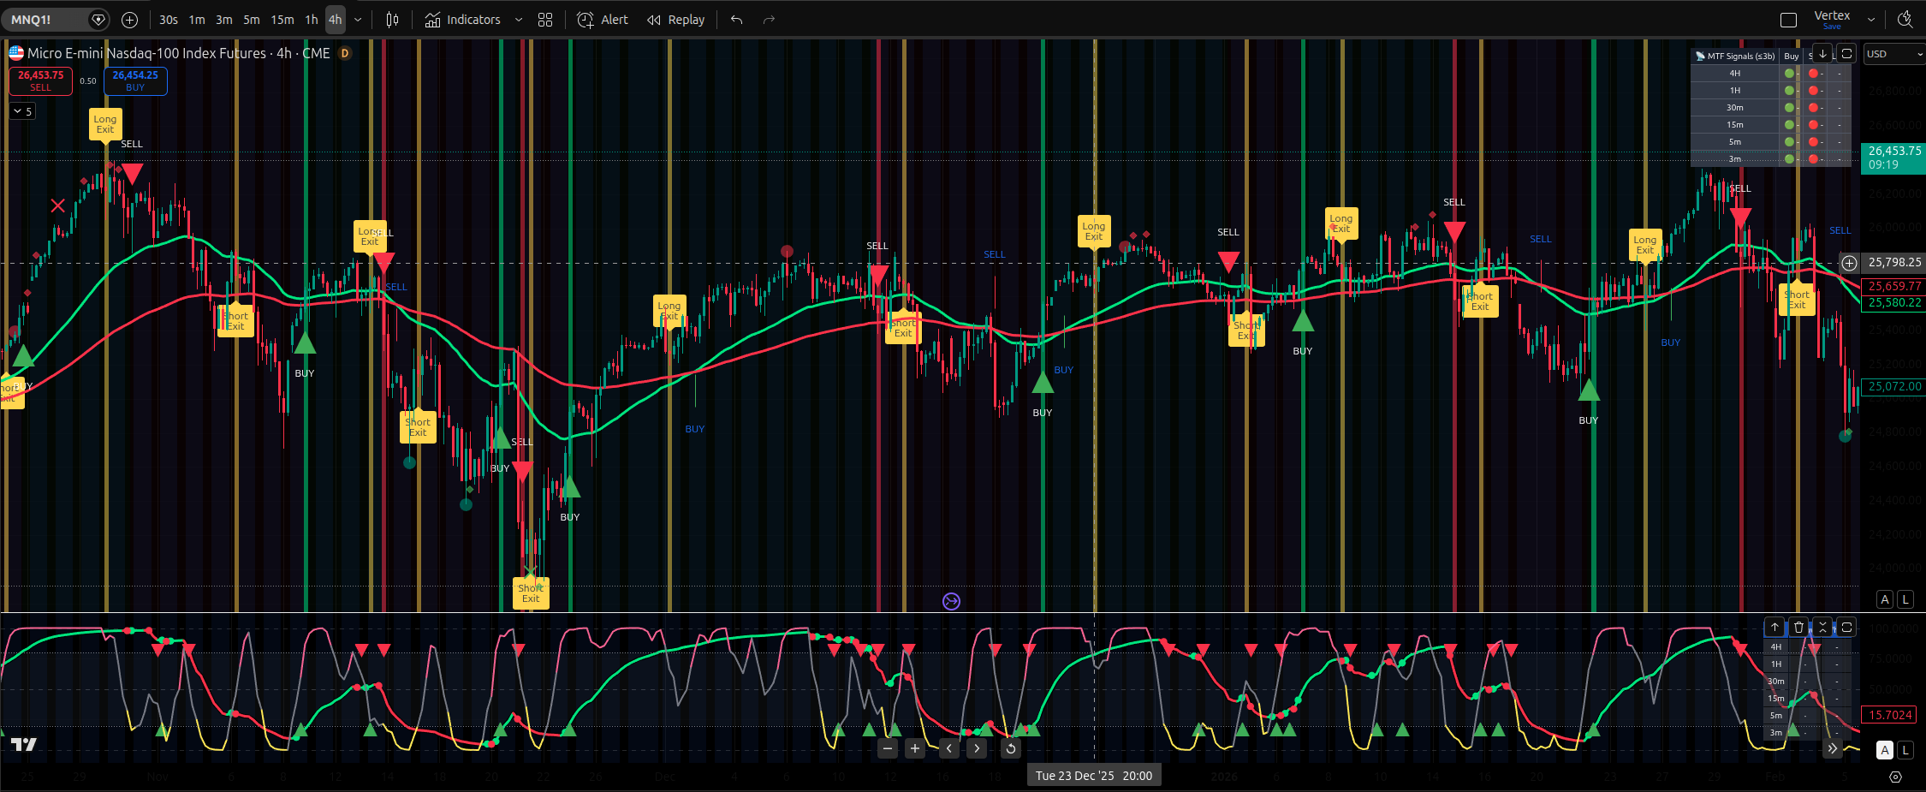
Task: Expand the timeframe interval dropdown arrow
Action: click(x=358, y=20)
